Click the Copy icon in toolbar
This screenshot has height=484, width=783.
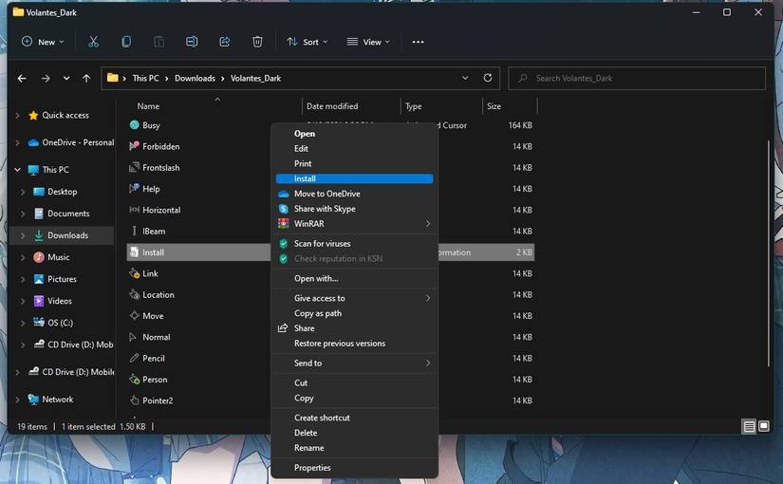coord(126,42)
